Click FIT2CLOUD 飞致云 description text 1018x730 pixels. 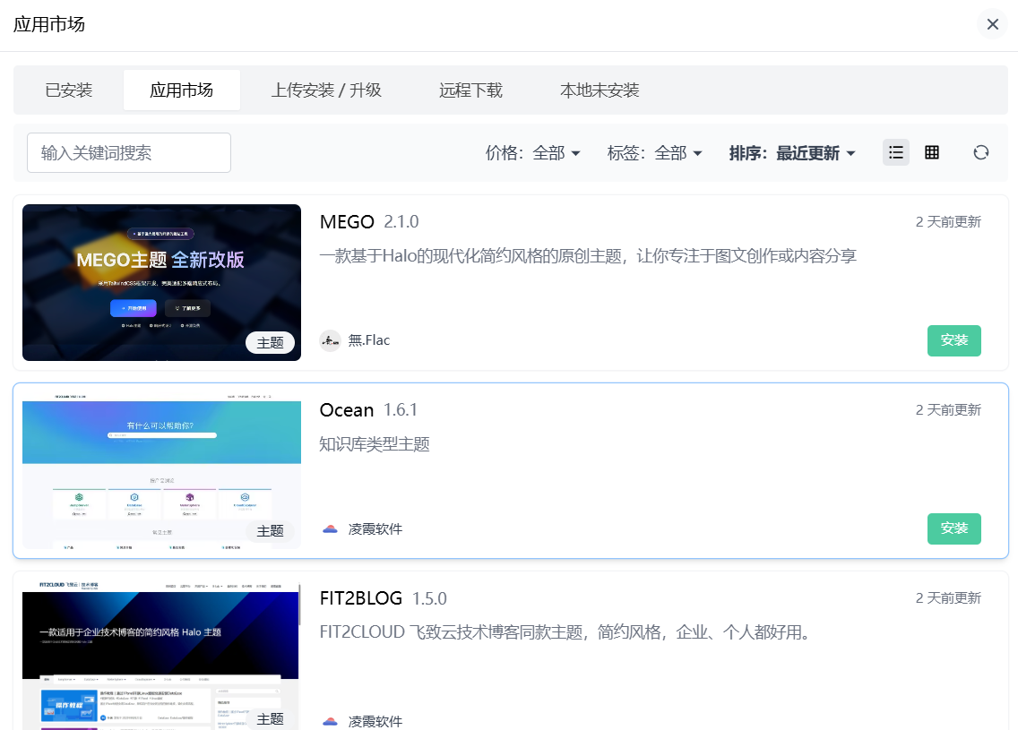[x=565, y=632]
